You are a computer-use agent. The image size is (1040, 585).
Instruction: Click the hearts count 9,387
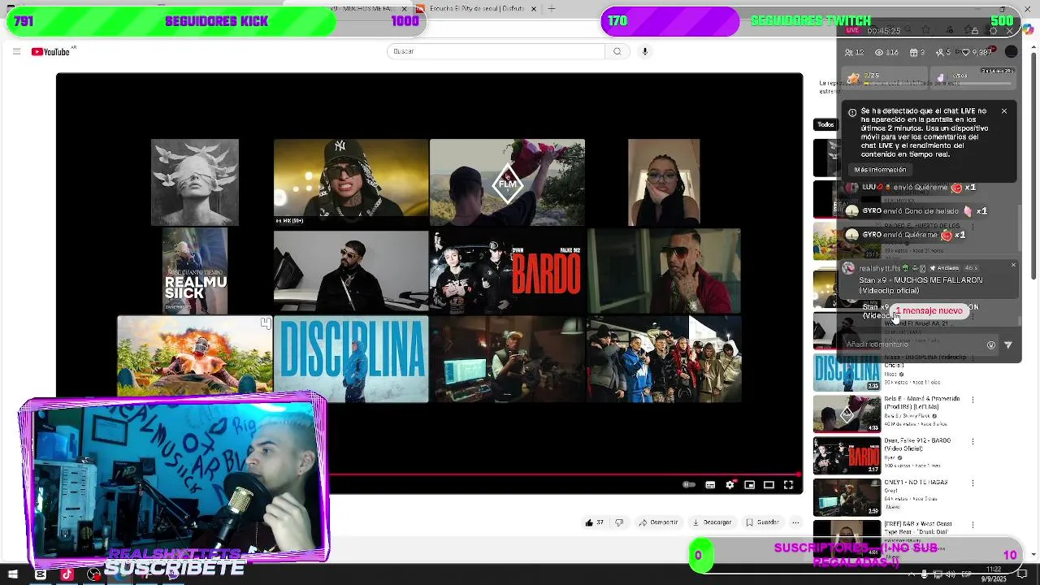coord(976,52)
